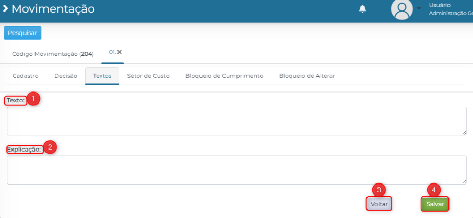Click the Voltar button
This screenshot has height=218, width=473.
tap(379, 204)
